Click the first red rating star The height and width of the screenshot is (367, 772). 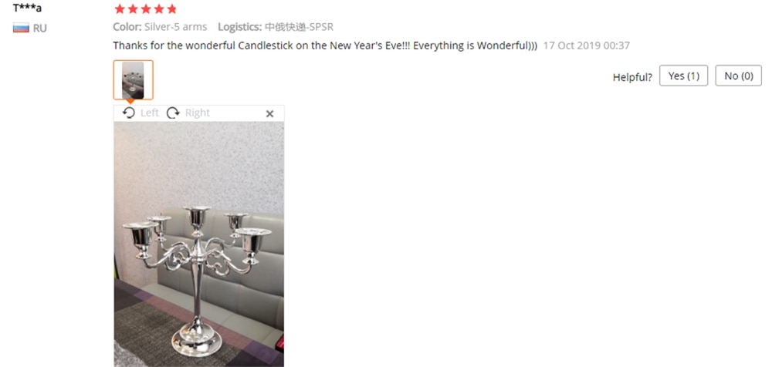pyautogui.click(x=120, y=8)
